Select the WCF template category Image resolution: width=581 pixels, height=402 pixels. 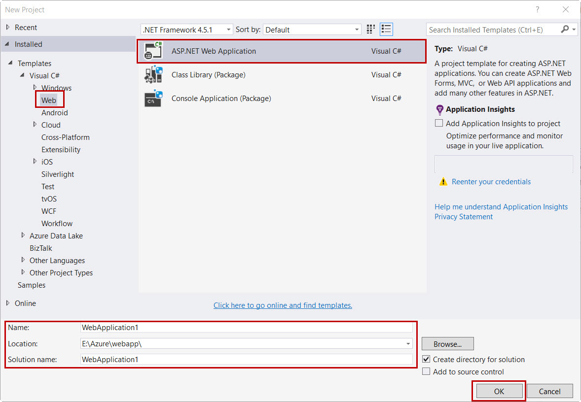click(x=48, y=211)
